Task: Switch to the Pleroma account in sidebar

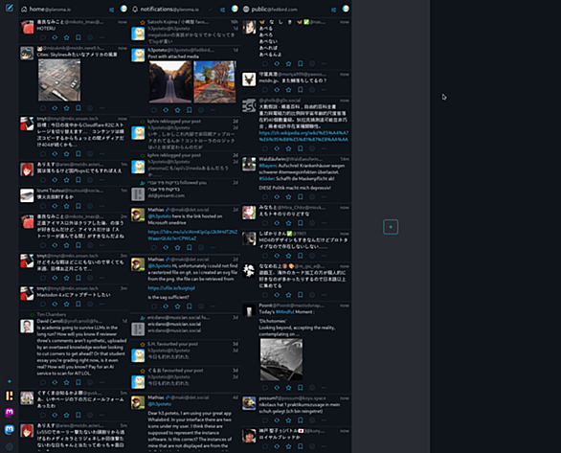Action: tap(10, 396)
